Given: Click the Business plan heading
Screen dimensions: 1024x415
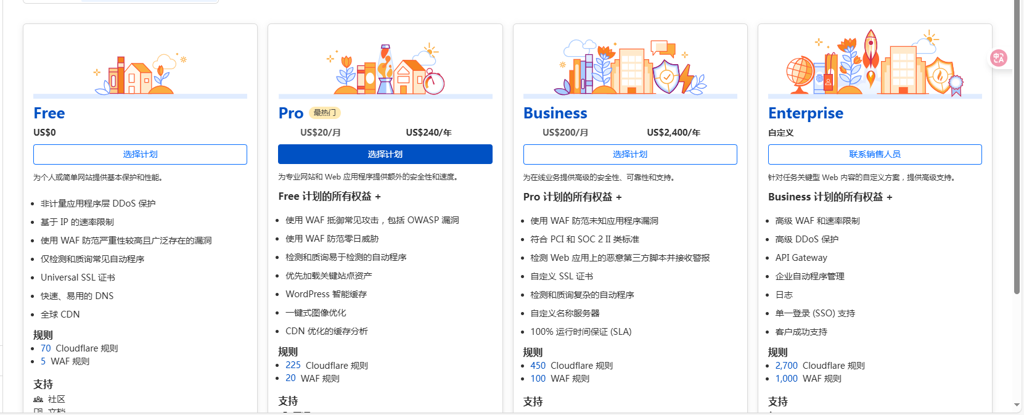Looking at the screenshot, I should click(555, 113).
